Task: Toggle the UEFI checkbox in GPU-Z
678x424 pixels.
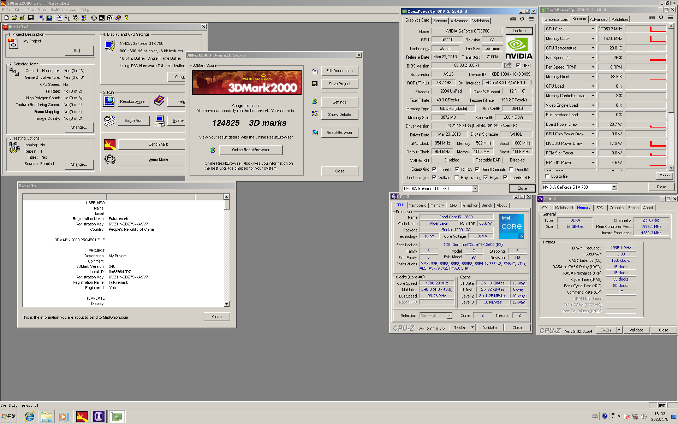Action: [518, 65]
